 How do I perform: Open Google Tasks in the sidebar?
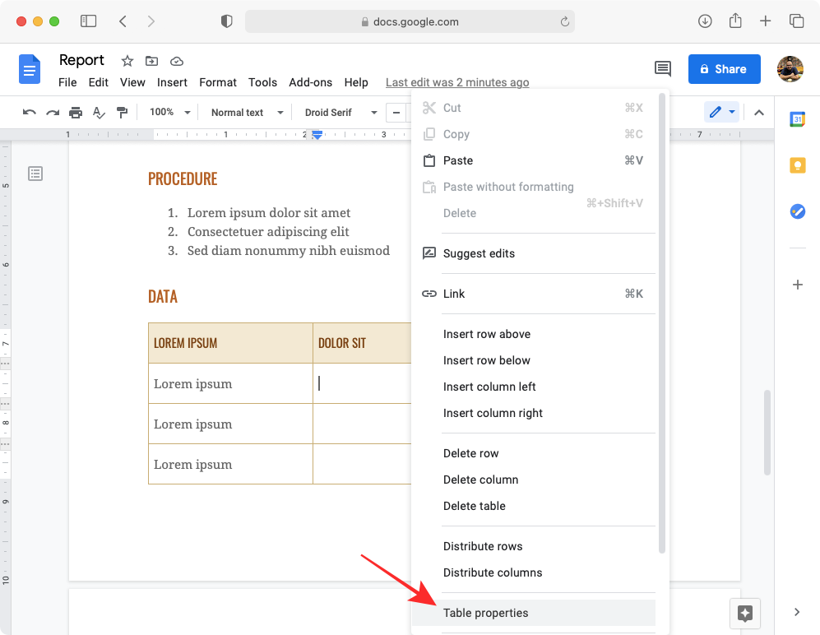(797, 211)
